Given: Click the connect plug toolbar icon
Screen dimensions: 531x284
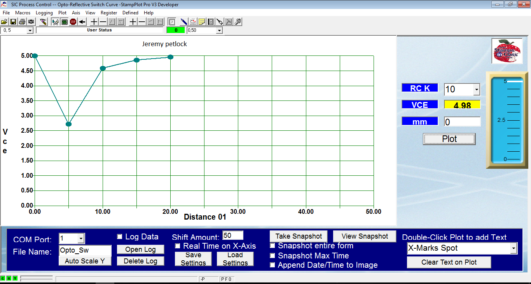Looking at the screenshot, I should pos(55,22).
